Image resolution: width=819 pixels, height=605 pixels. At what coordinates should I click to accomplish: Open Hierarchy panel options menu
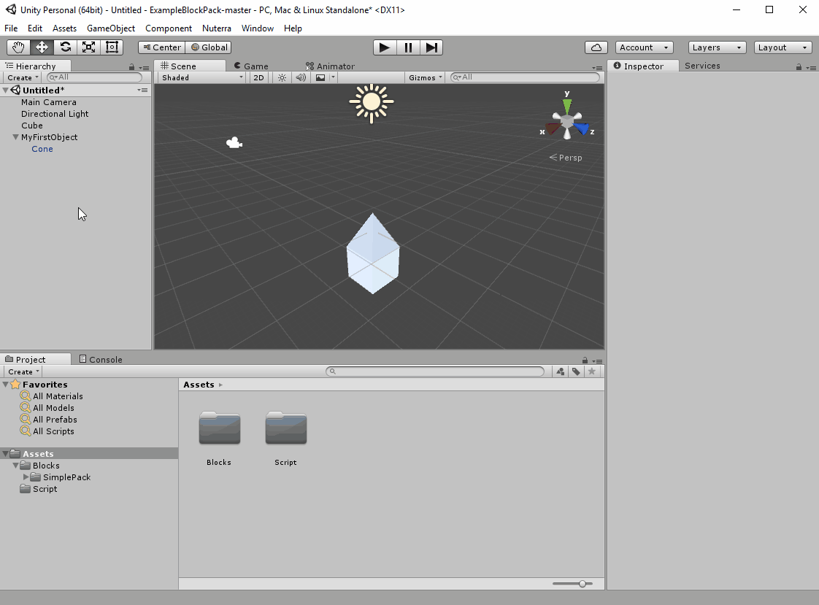(144, 67)
